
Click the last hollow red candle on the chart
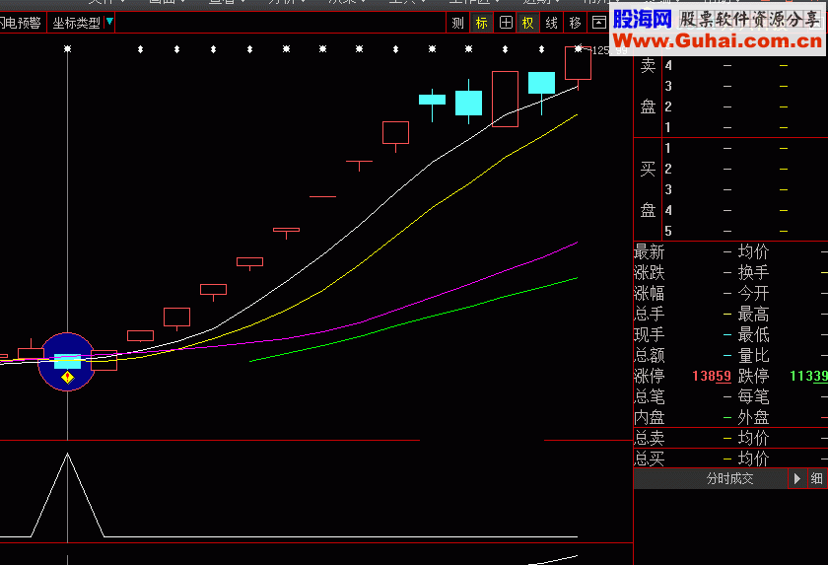coord(579,63)
